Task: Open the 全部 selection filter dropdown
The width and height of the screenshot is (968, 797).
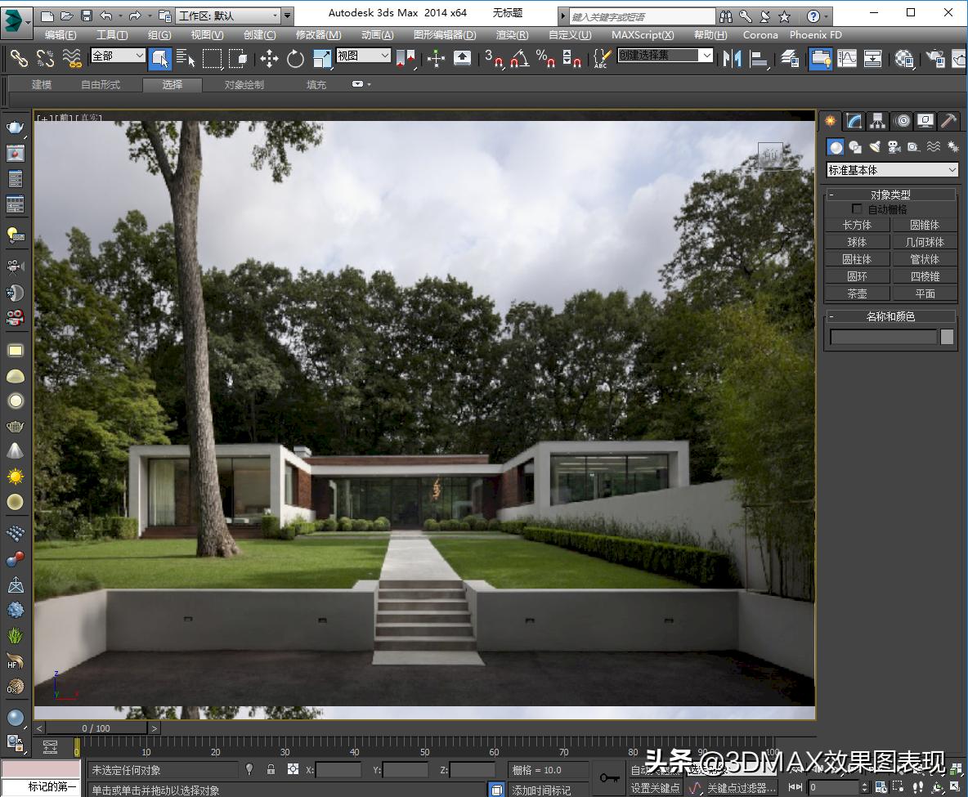Action: click(118, 56)
